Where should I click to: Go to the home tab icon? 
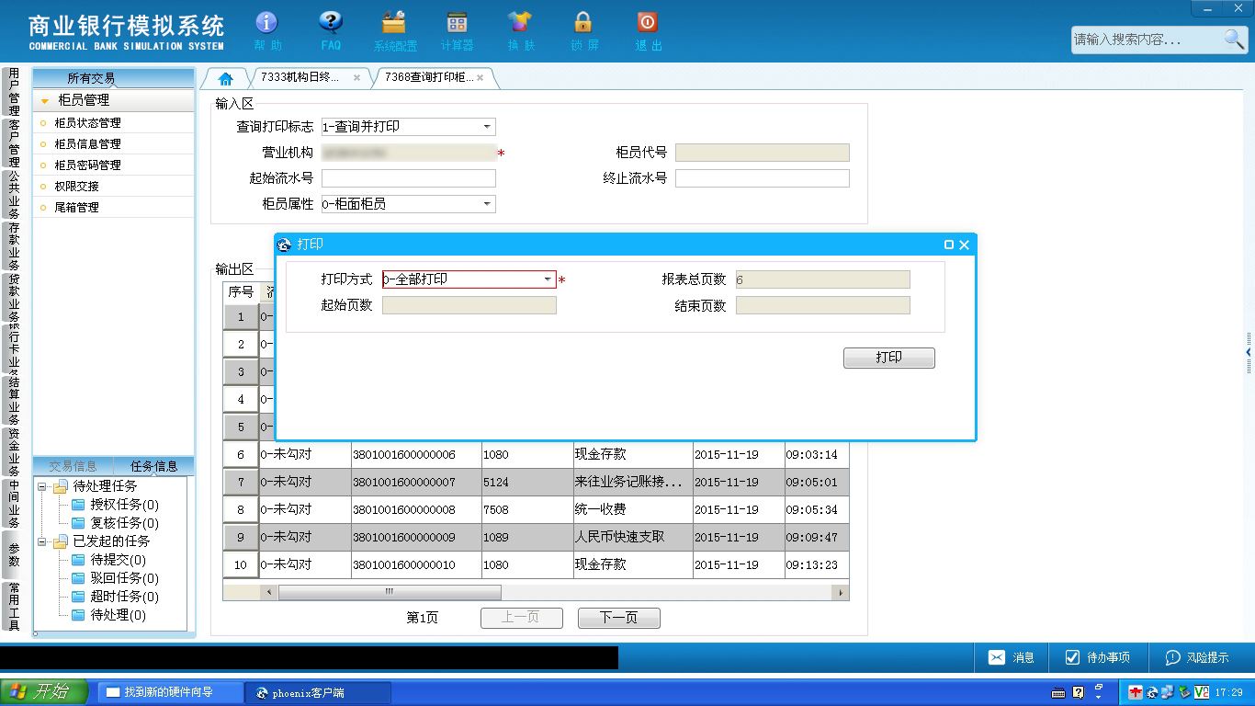pos(225,78)
